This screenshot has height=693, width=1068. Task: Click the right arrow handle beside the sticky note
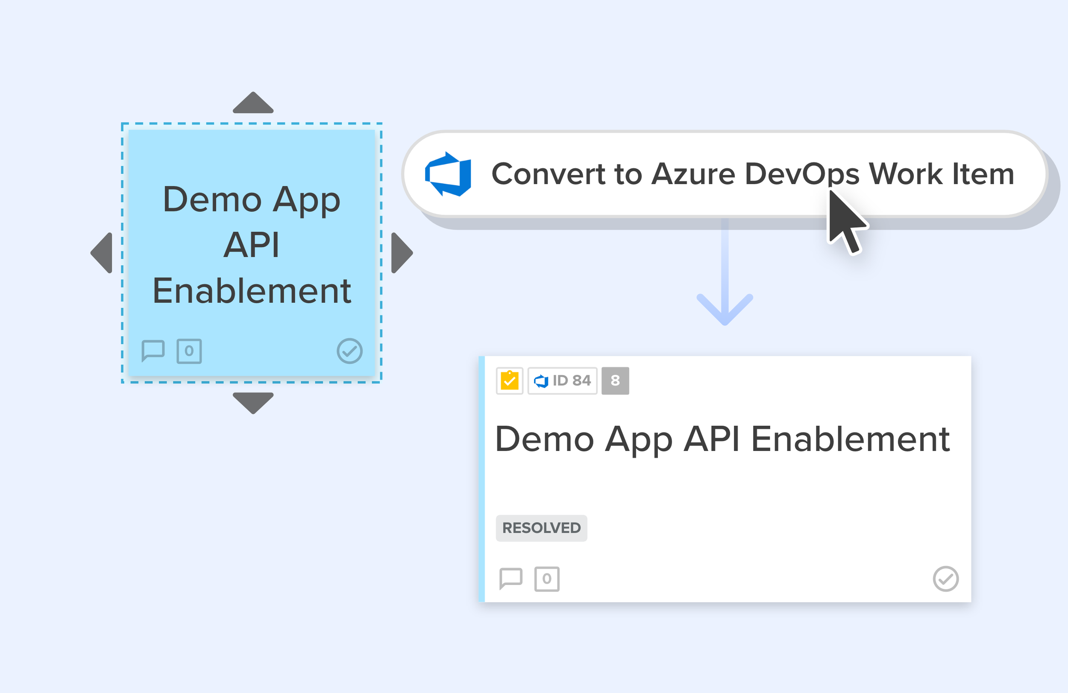pyautogui.click(x=402, y=252)
